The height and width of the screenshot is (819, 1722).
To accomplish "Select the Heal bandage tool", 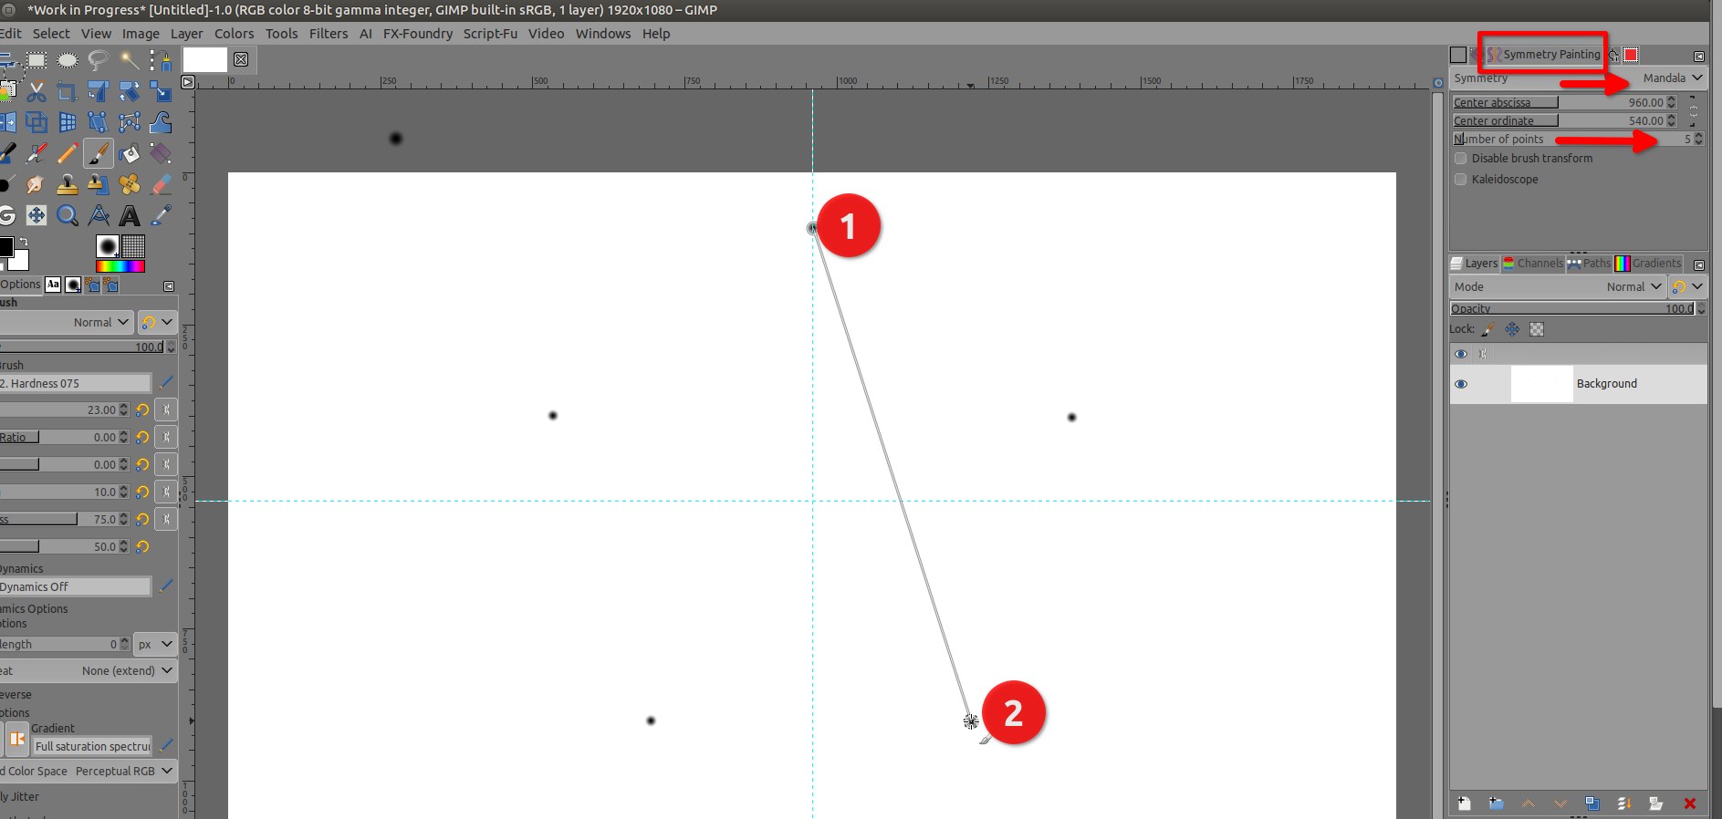I will [x=130, y=184].
